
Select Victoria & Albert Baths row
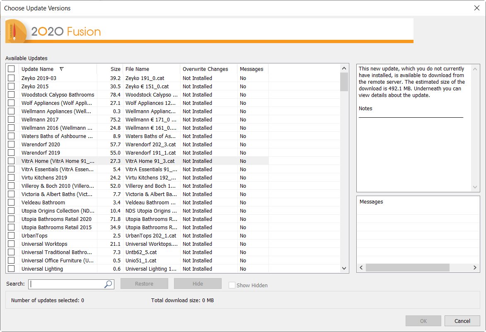(x=57, y=194)
